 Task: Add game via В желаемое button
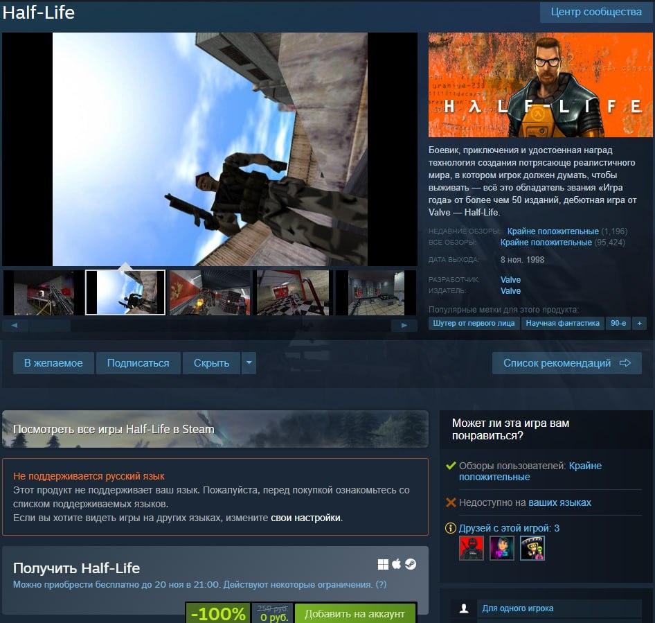tap(53, 363)
